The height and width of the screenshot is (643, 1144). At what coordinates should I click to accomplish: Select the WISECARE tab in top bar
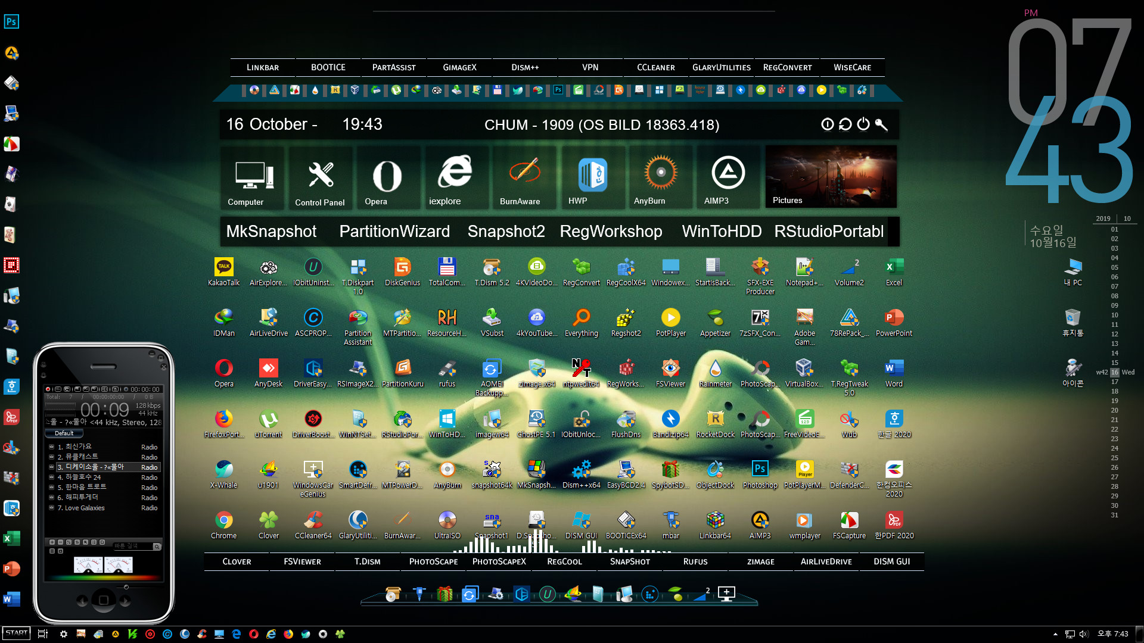[x=853, y=67]
